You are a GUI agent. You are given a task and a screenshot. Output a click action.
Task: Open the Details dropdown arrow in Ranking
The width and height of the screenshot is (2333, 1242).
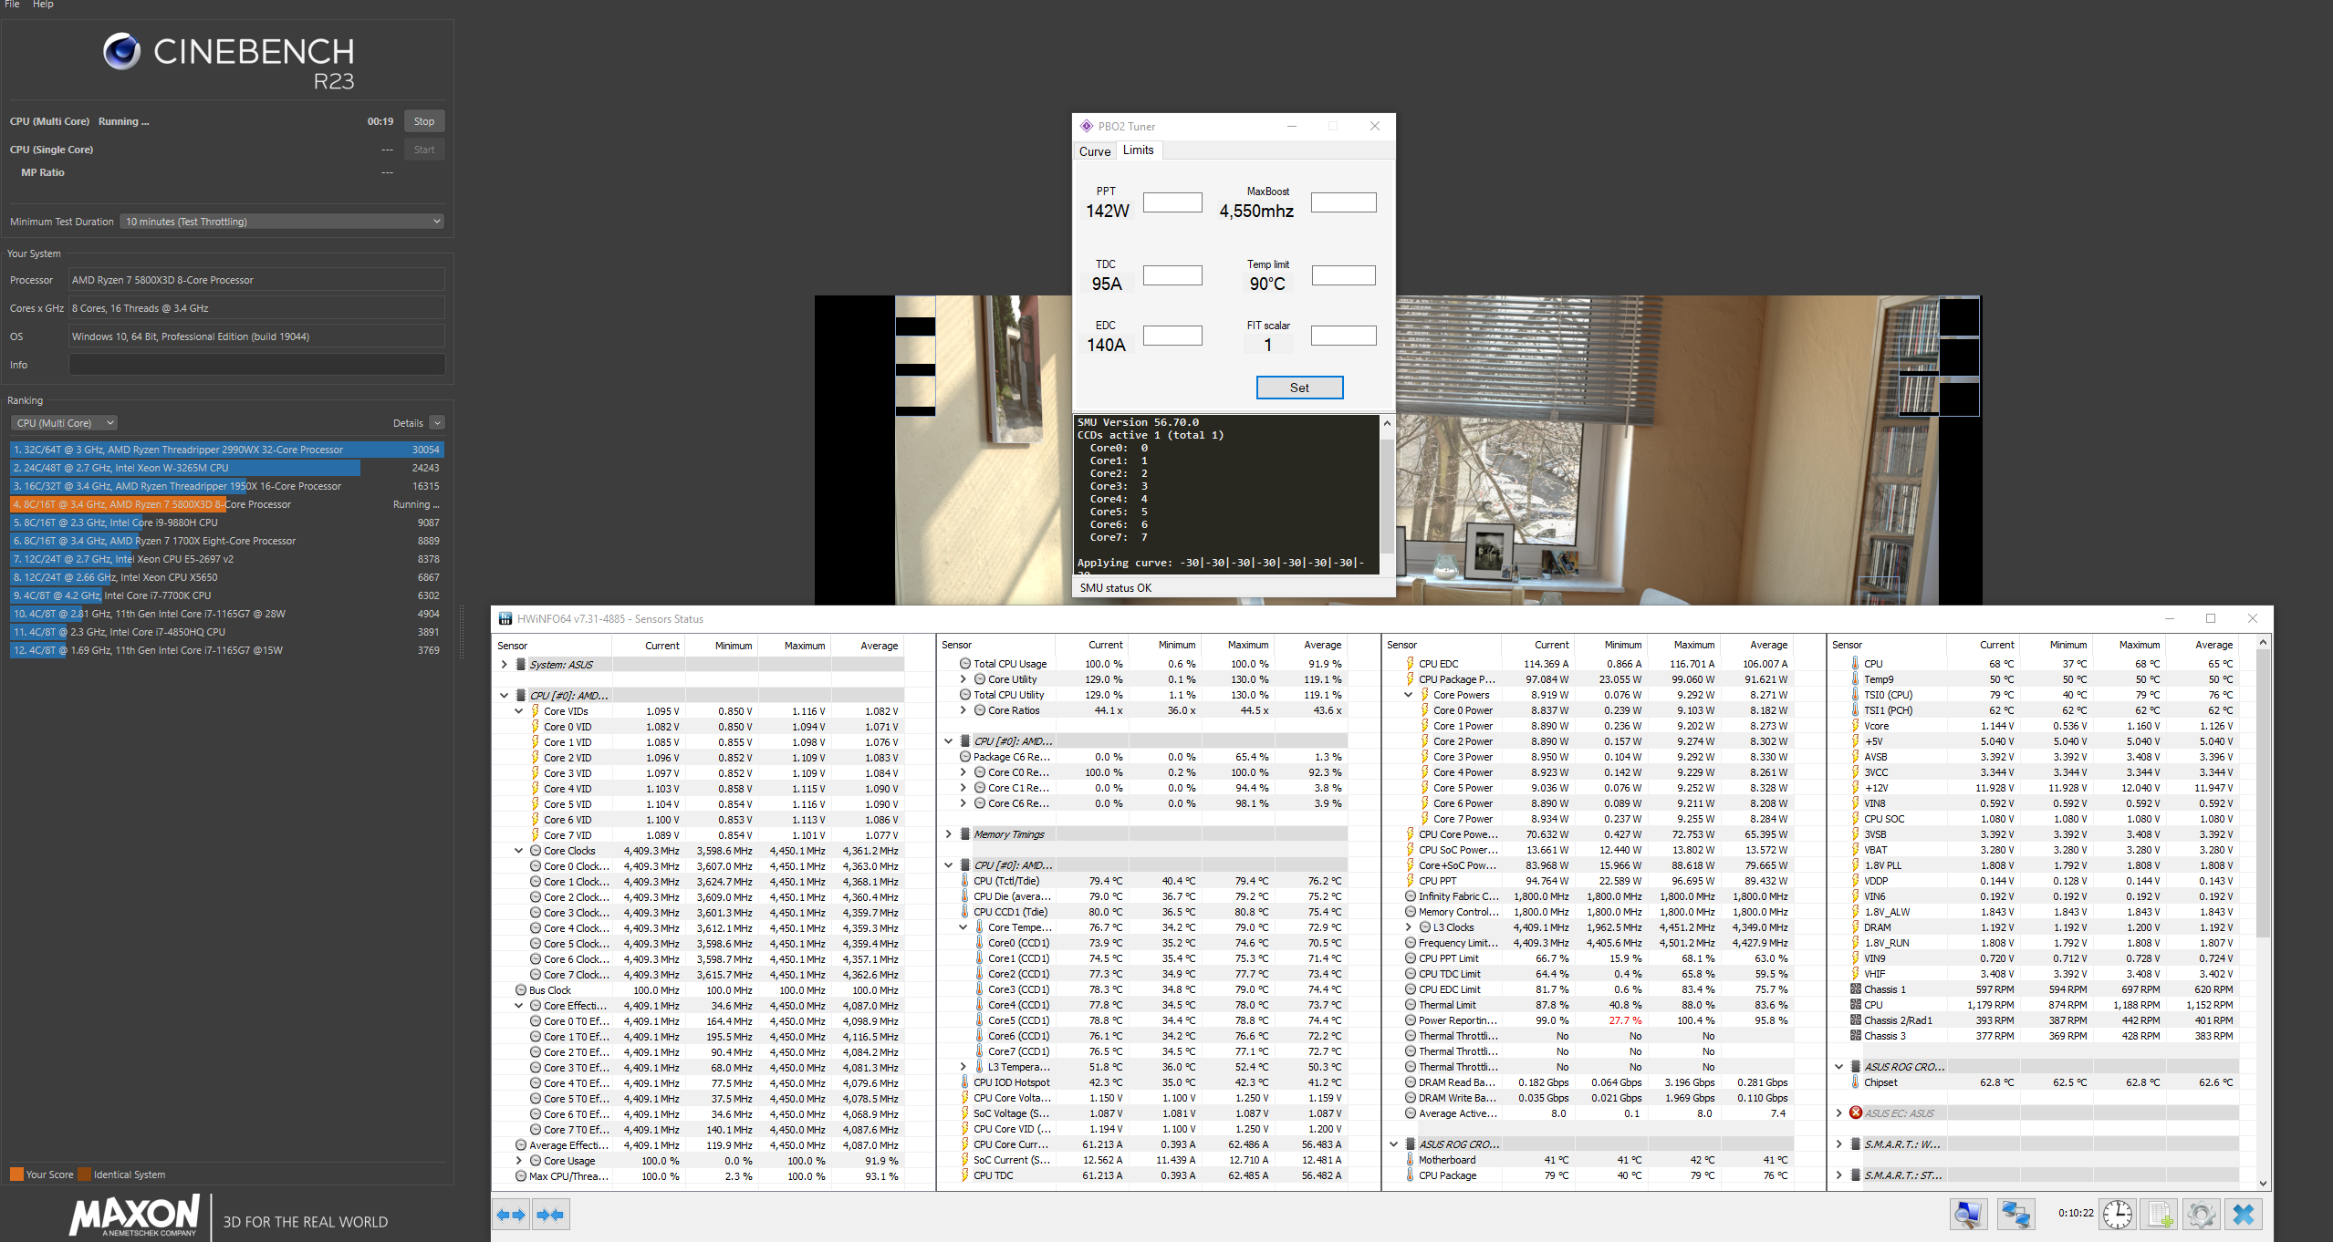(x=437, y=423)
